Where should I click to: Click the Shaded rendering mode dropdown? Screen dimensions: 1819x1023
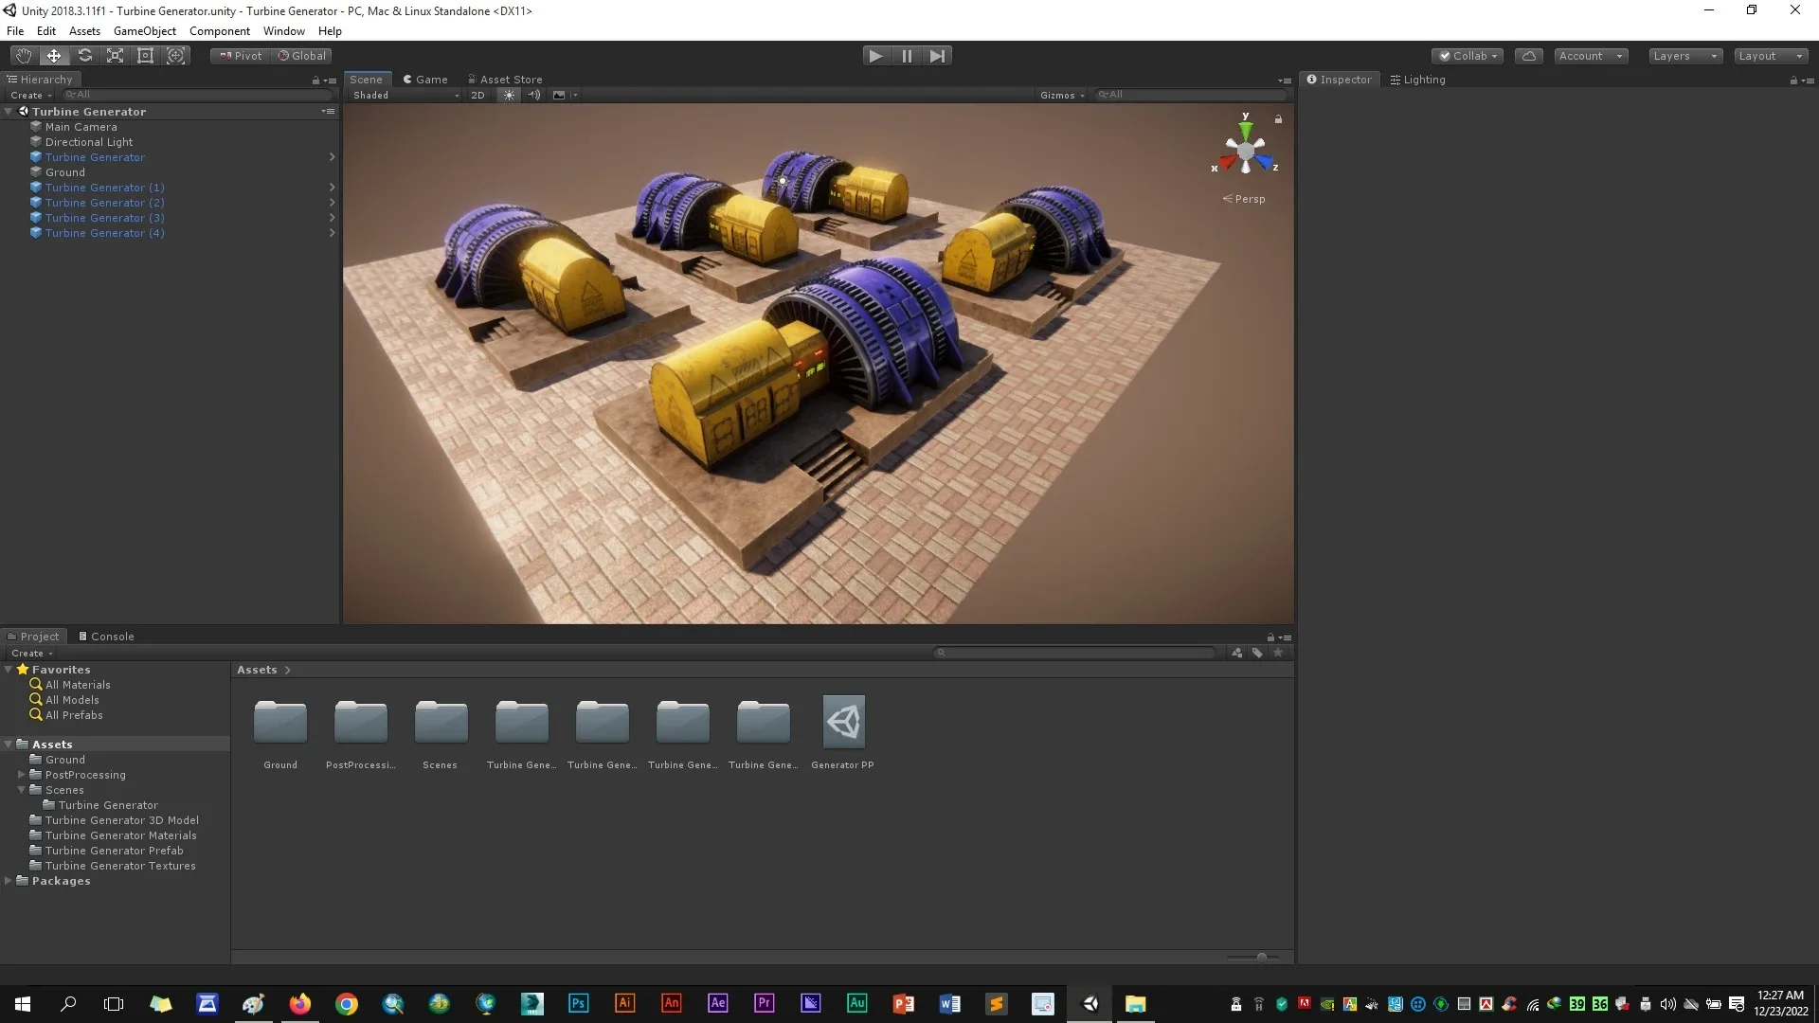click(x=403, y=95)
